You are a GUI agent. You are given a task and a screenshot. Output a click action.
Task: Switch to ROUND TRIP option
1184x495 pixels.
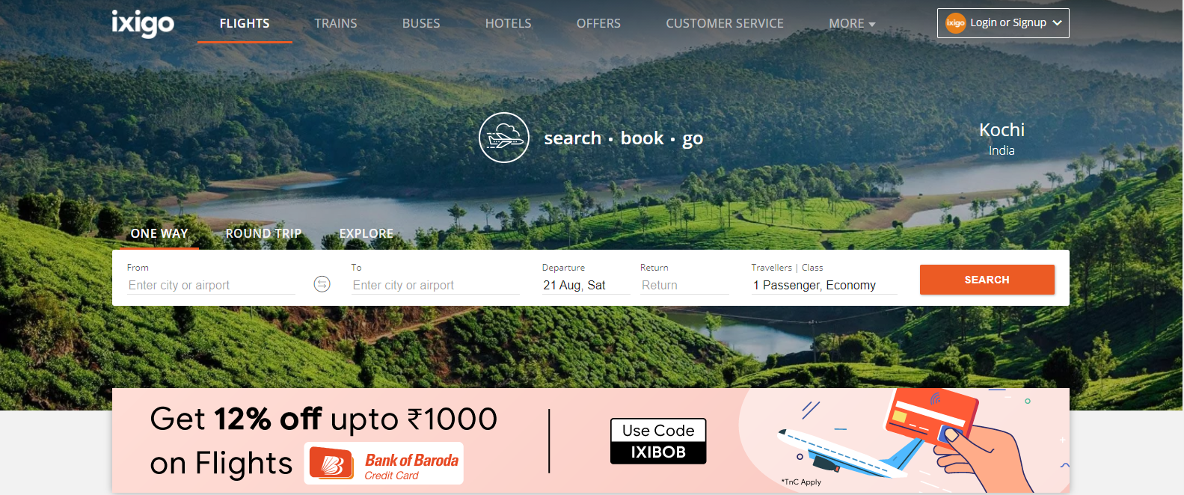(263, 233)
